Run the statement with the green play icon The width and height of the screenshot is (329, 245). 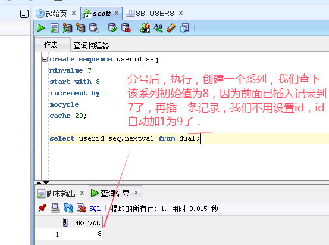[40, 28]
